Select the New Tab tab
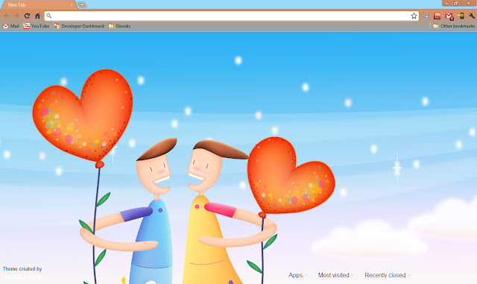Screen dimensions: 477x284 [x=39, y=5]
